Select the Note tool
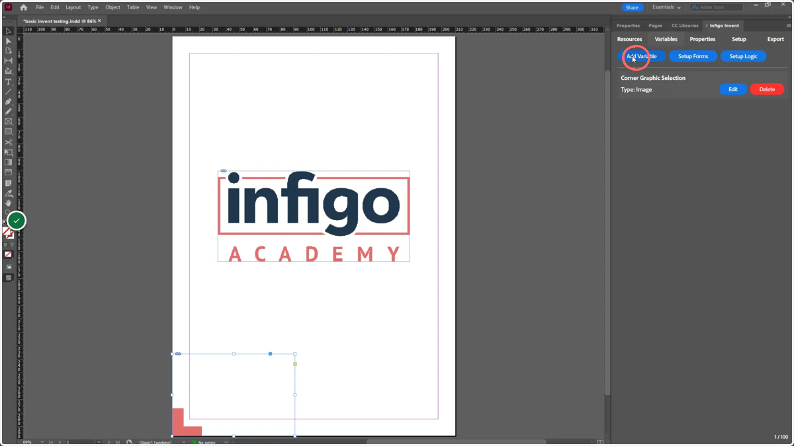This screenshot has width=794, height=446. [9, 183]
